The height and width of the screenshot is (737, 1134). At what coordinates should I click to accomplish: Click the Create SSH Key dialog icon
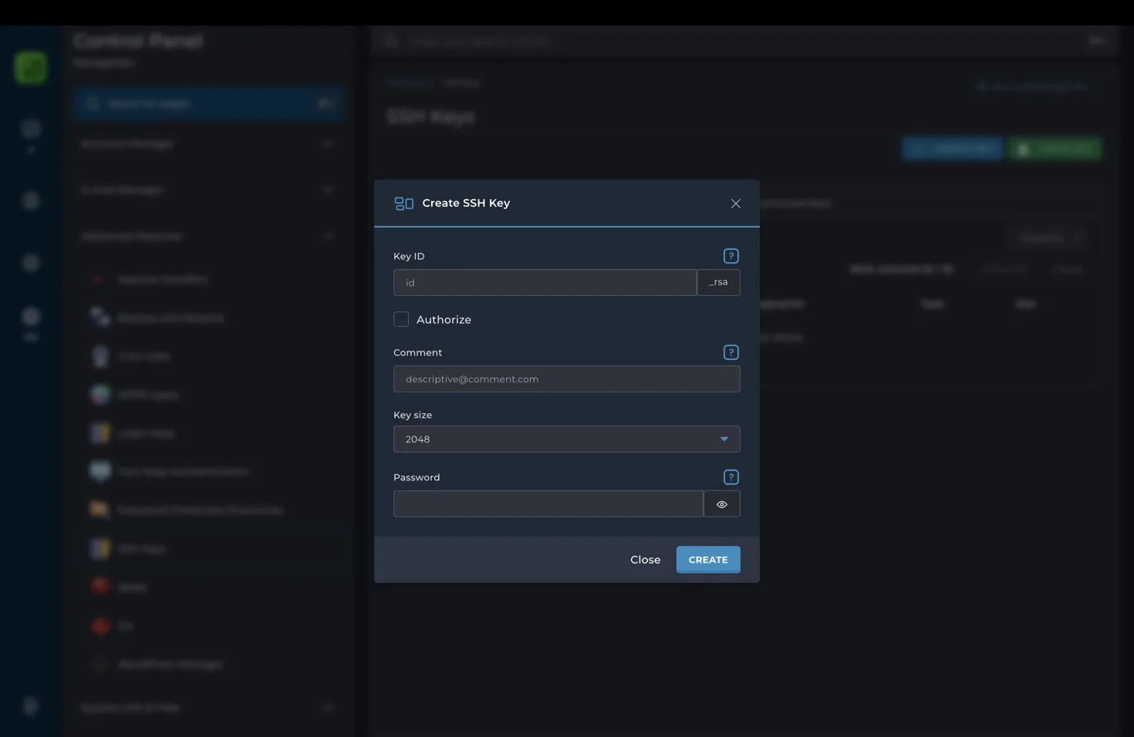point(404,204)
